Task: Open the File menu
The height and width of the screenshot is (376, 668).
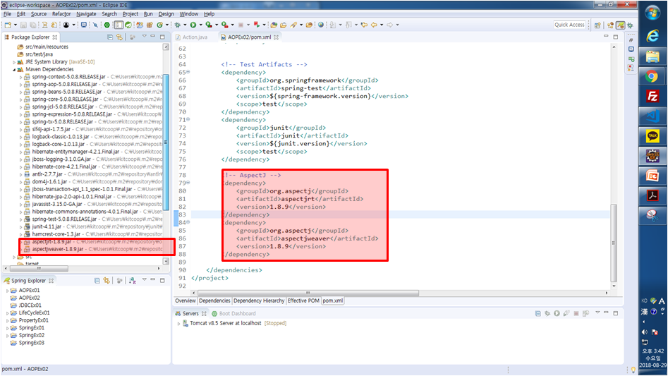Action: tap(7, 14)
